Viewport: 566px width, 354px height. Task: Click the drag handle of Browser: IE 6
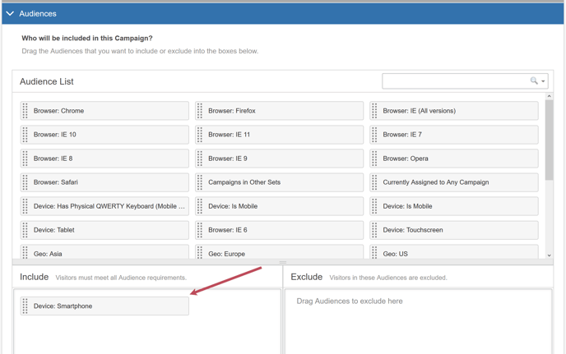click(200, 230)
